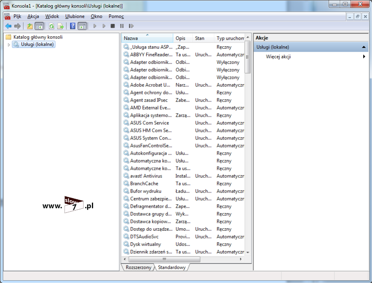Screen dimensions: 372x283
Task: Click the scroll down arrow of services list
Action: pos(248,252)
